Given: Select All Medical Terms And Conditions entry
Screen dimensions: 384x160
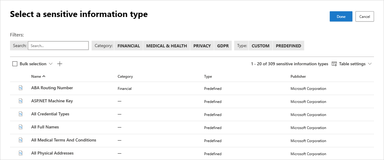Looking at the screenshot, I should tap(64, 140).
